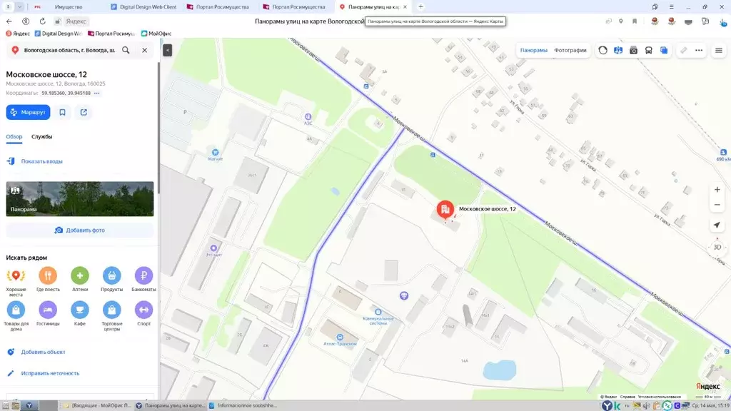
Task: Switch to the Обзор tab
Action: [14, 136]
